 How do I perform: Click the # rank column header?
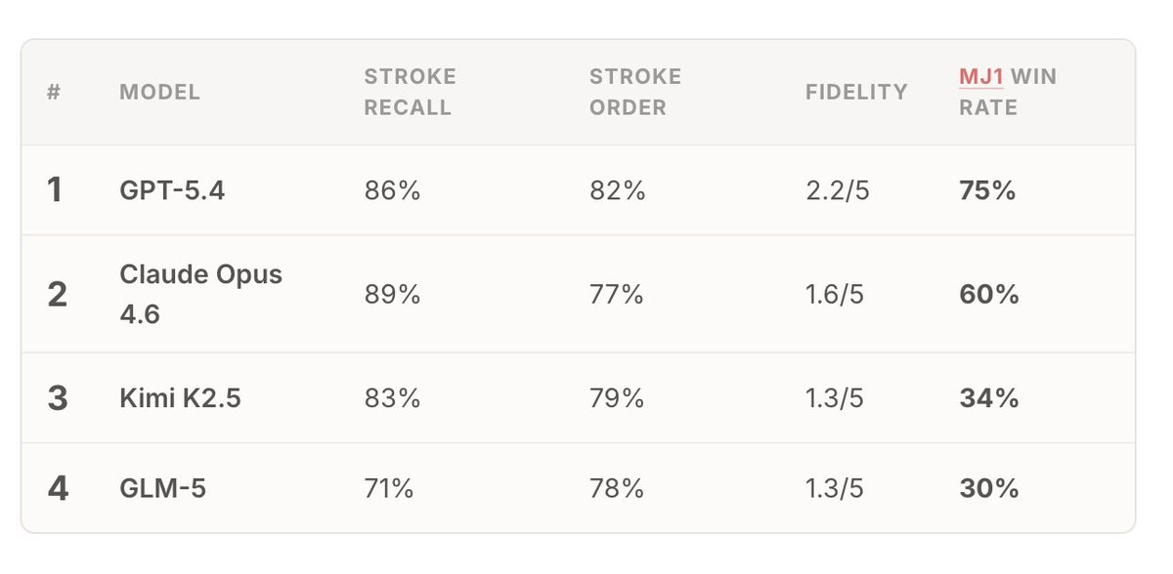click(x=52, y=92)
